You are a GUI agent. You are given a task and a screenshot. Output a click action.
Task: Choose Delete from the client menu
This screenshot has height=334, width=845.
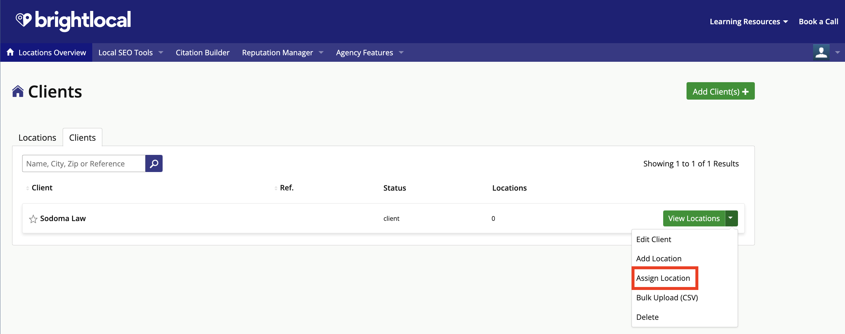pos(647,317)
